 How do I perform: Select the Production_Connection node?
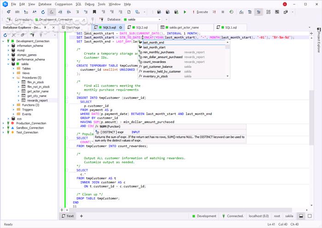point(31,123)
